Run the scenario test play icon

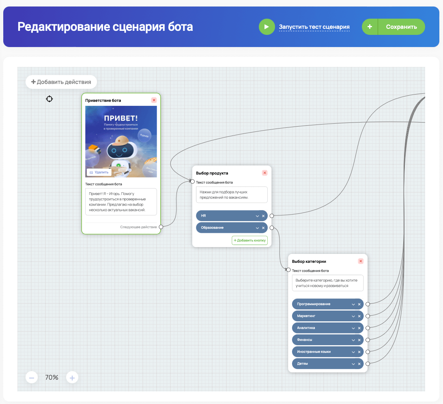click(267, 27)
